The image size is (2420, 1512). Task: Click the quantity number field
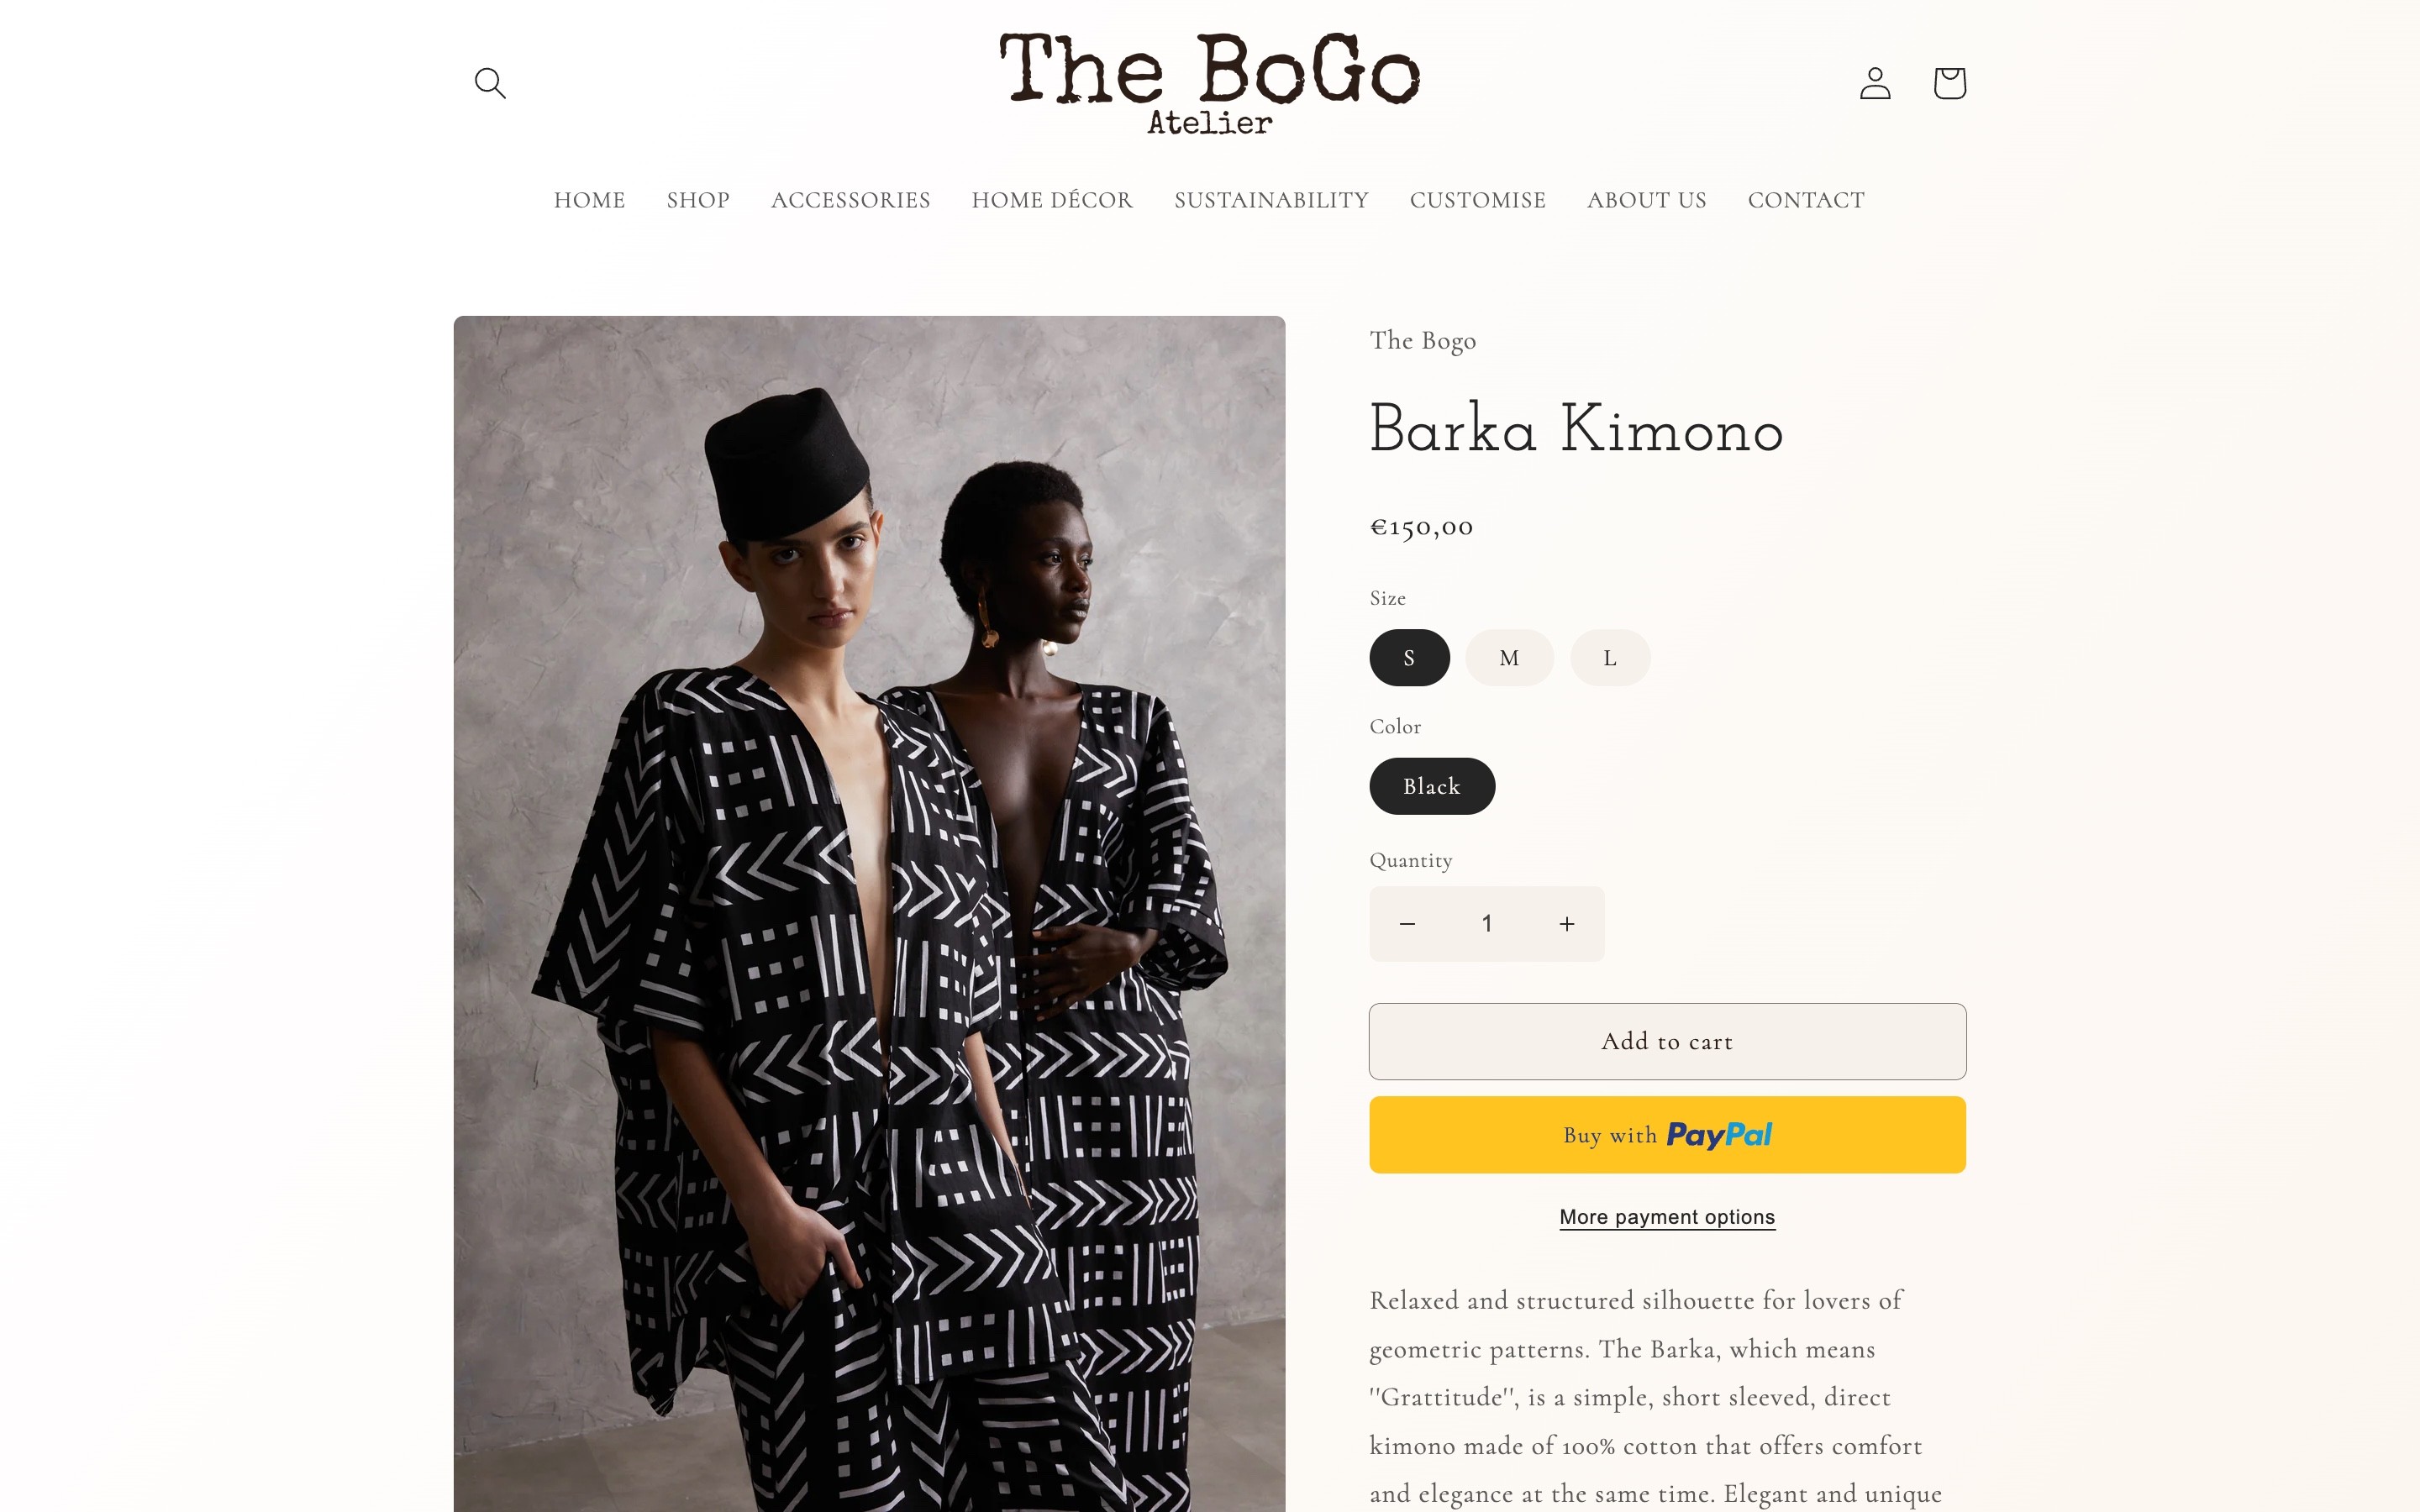(1487, 924)
